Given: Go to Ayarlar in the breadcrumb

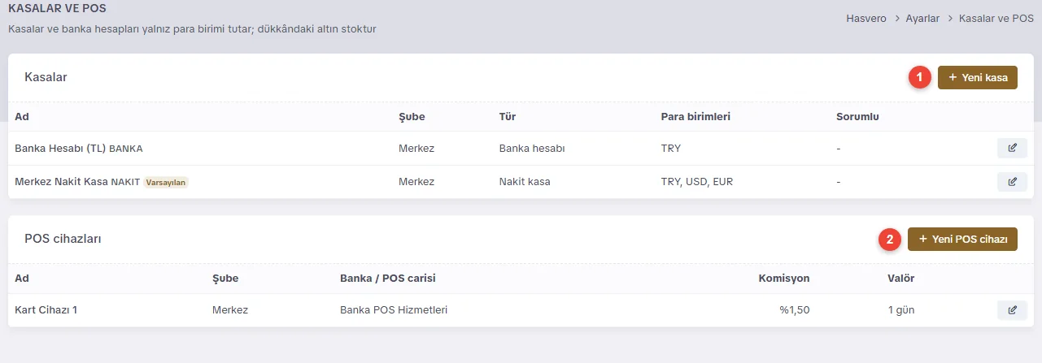Looking at the screenshot, I should coord(922,17).
